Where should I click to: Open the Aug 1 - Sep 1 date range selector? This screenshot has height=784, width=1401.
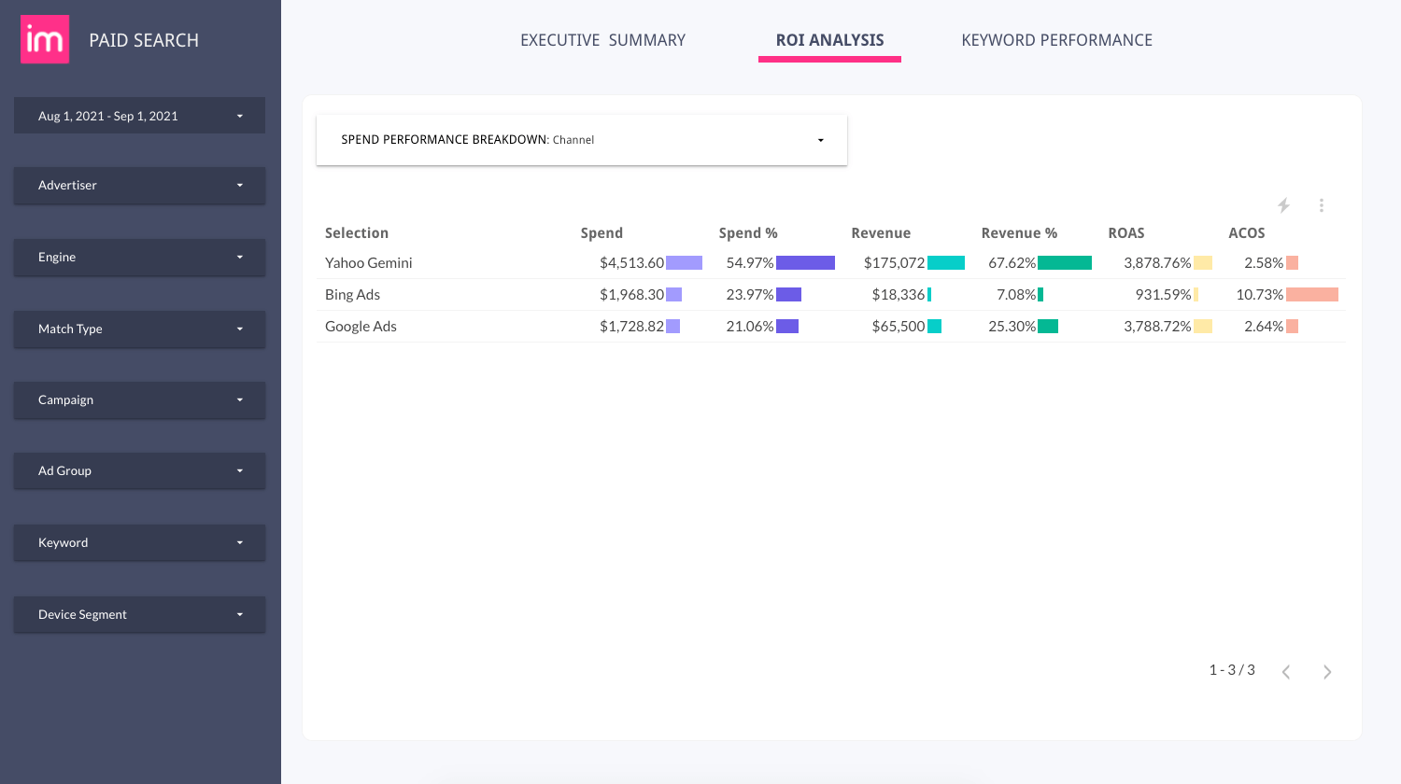coord(138,115)
